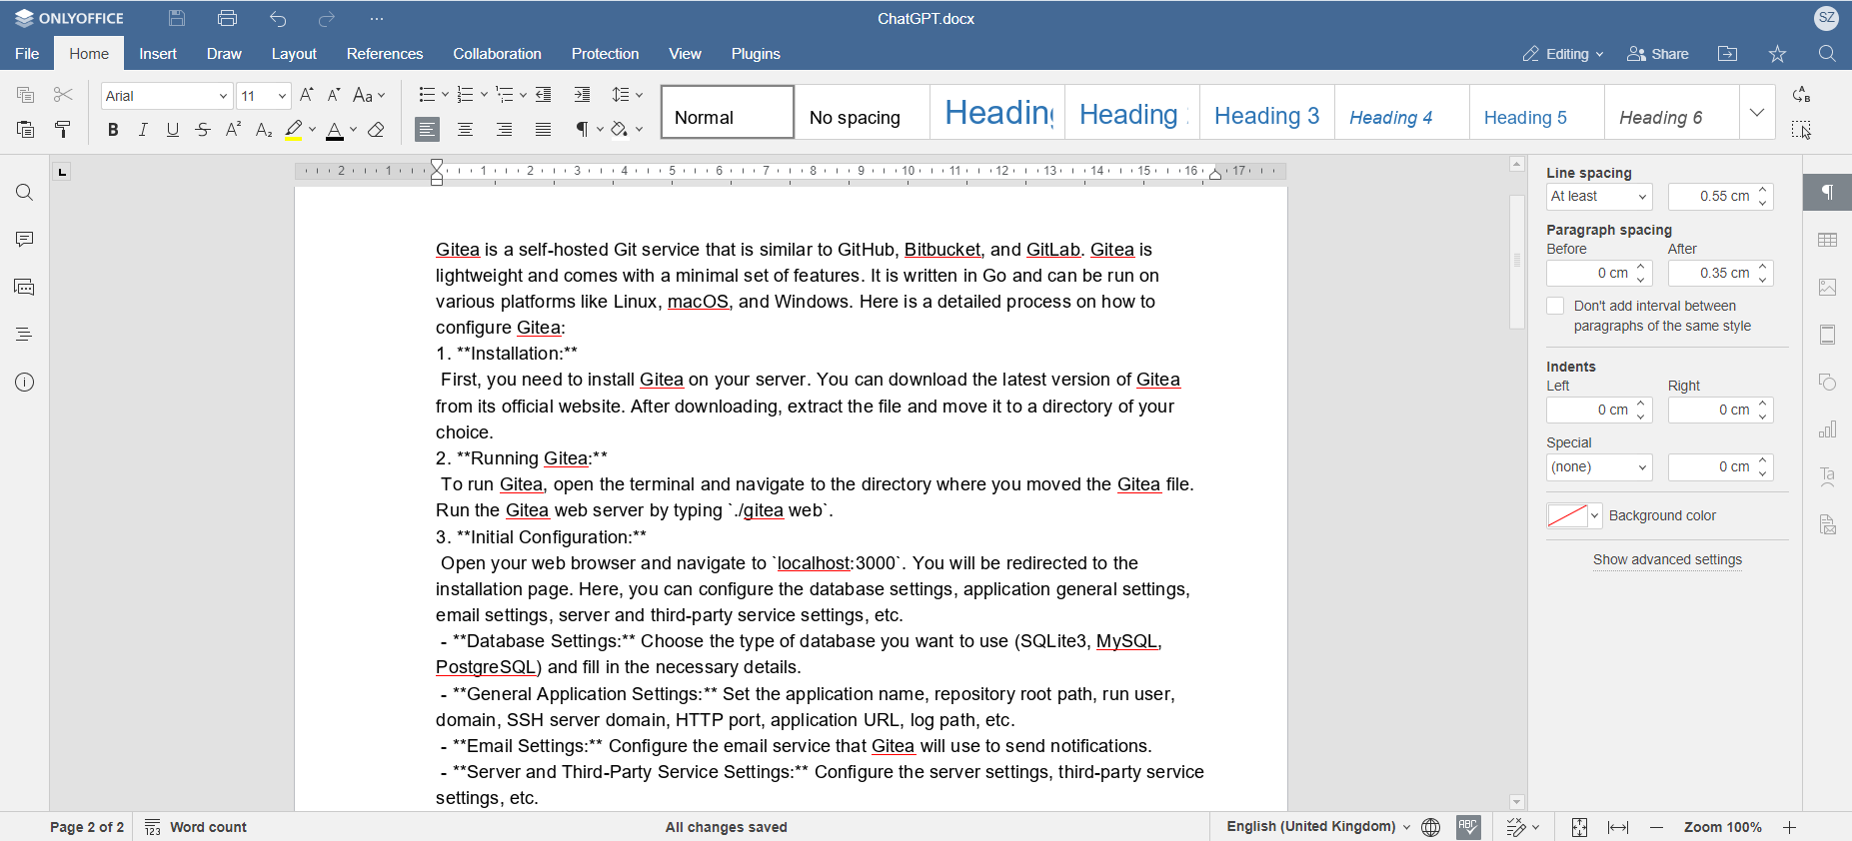Toggle Italic formatting
Viewport: 1852px width, 841px height.
tap(143, 130)
